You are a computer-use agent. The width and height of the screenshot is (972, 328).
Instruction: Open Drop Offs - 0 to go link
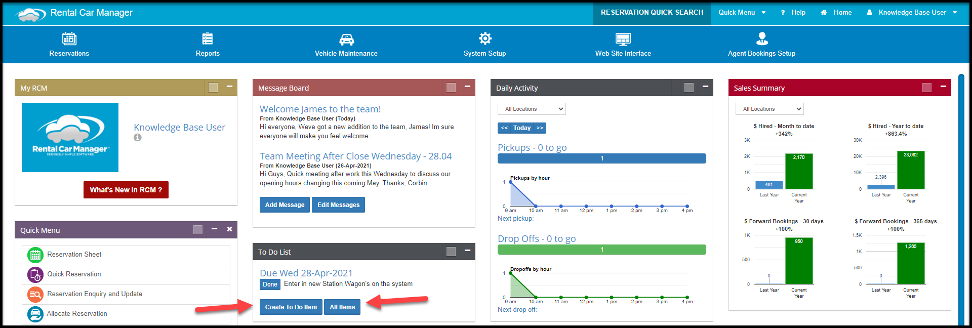coord(537,239)
